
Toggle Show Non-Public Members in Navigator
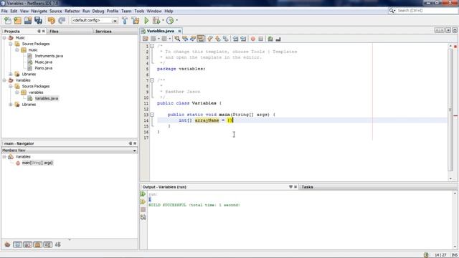coord(38,244)
